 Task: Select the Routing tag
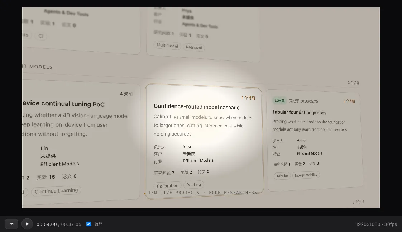click(193, 185)
